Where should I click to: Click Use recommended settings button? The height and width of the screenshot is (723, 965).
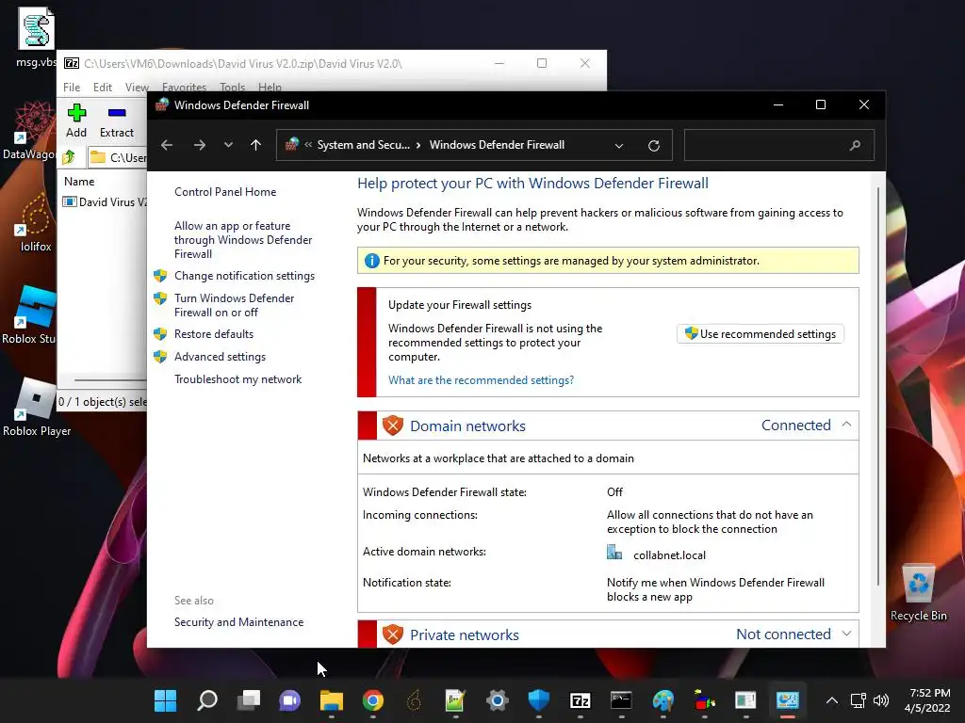tap(761, 334)
